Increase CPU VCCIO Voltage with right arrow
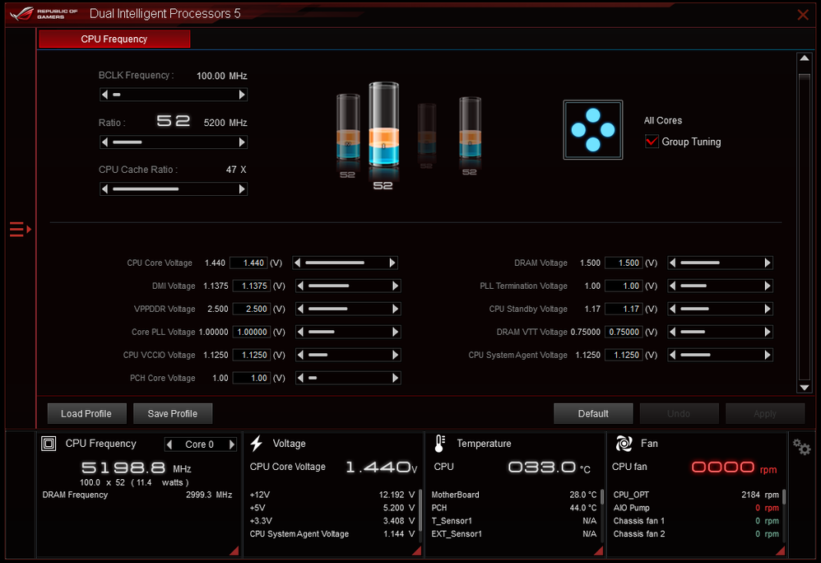Screen dimensions: 821x563 click(396, 355)
